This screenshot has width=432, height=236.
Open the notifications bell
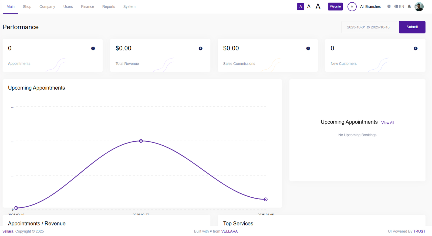pos(409,7)
